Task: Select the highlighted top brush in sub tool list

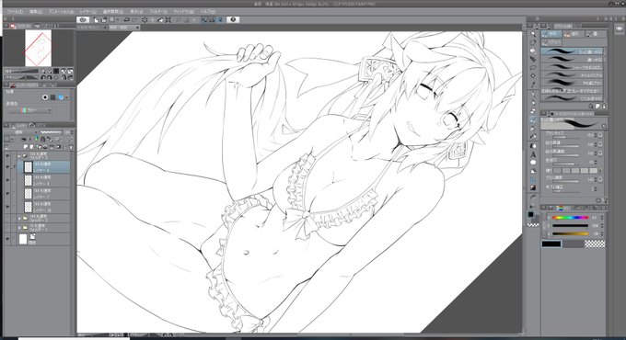Action: [572, 51]
